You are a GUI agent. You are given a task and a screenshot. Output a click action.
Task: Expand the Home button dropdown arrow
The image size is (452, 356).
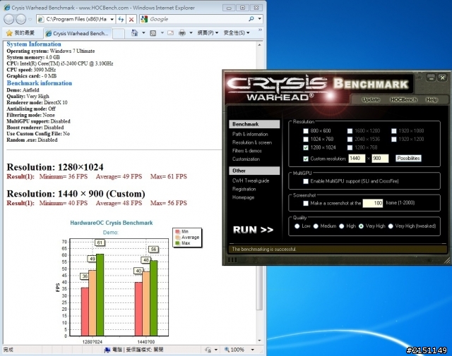pyautogui.click(x=143, y=33)
